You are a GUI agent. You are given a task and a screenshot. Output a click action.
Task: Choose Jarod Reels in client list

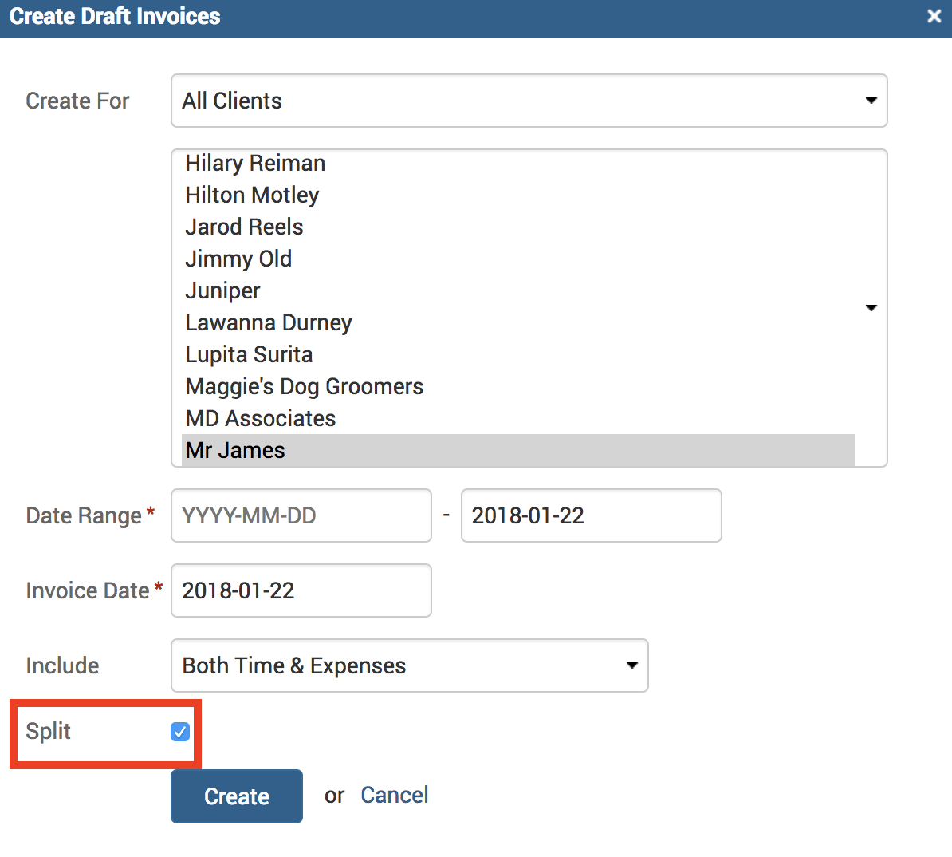(244, 227)
